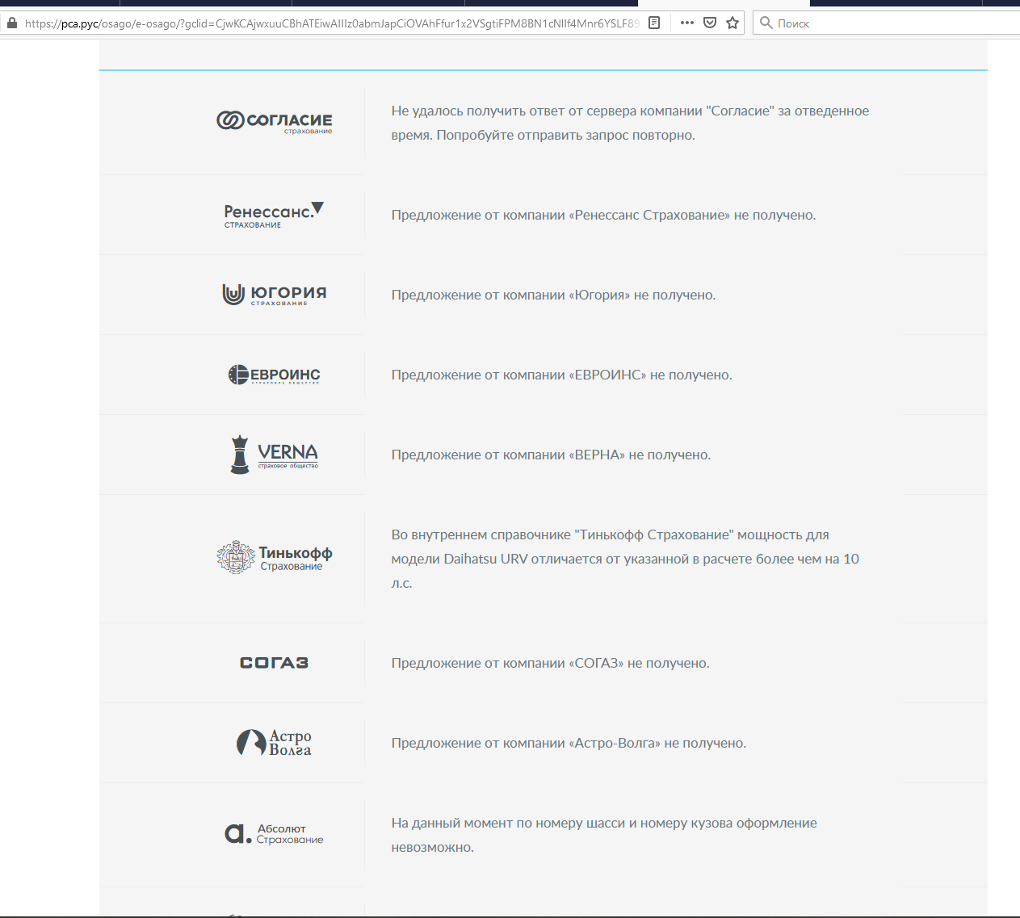
Task: Click the URL address field
Action: 331,23
